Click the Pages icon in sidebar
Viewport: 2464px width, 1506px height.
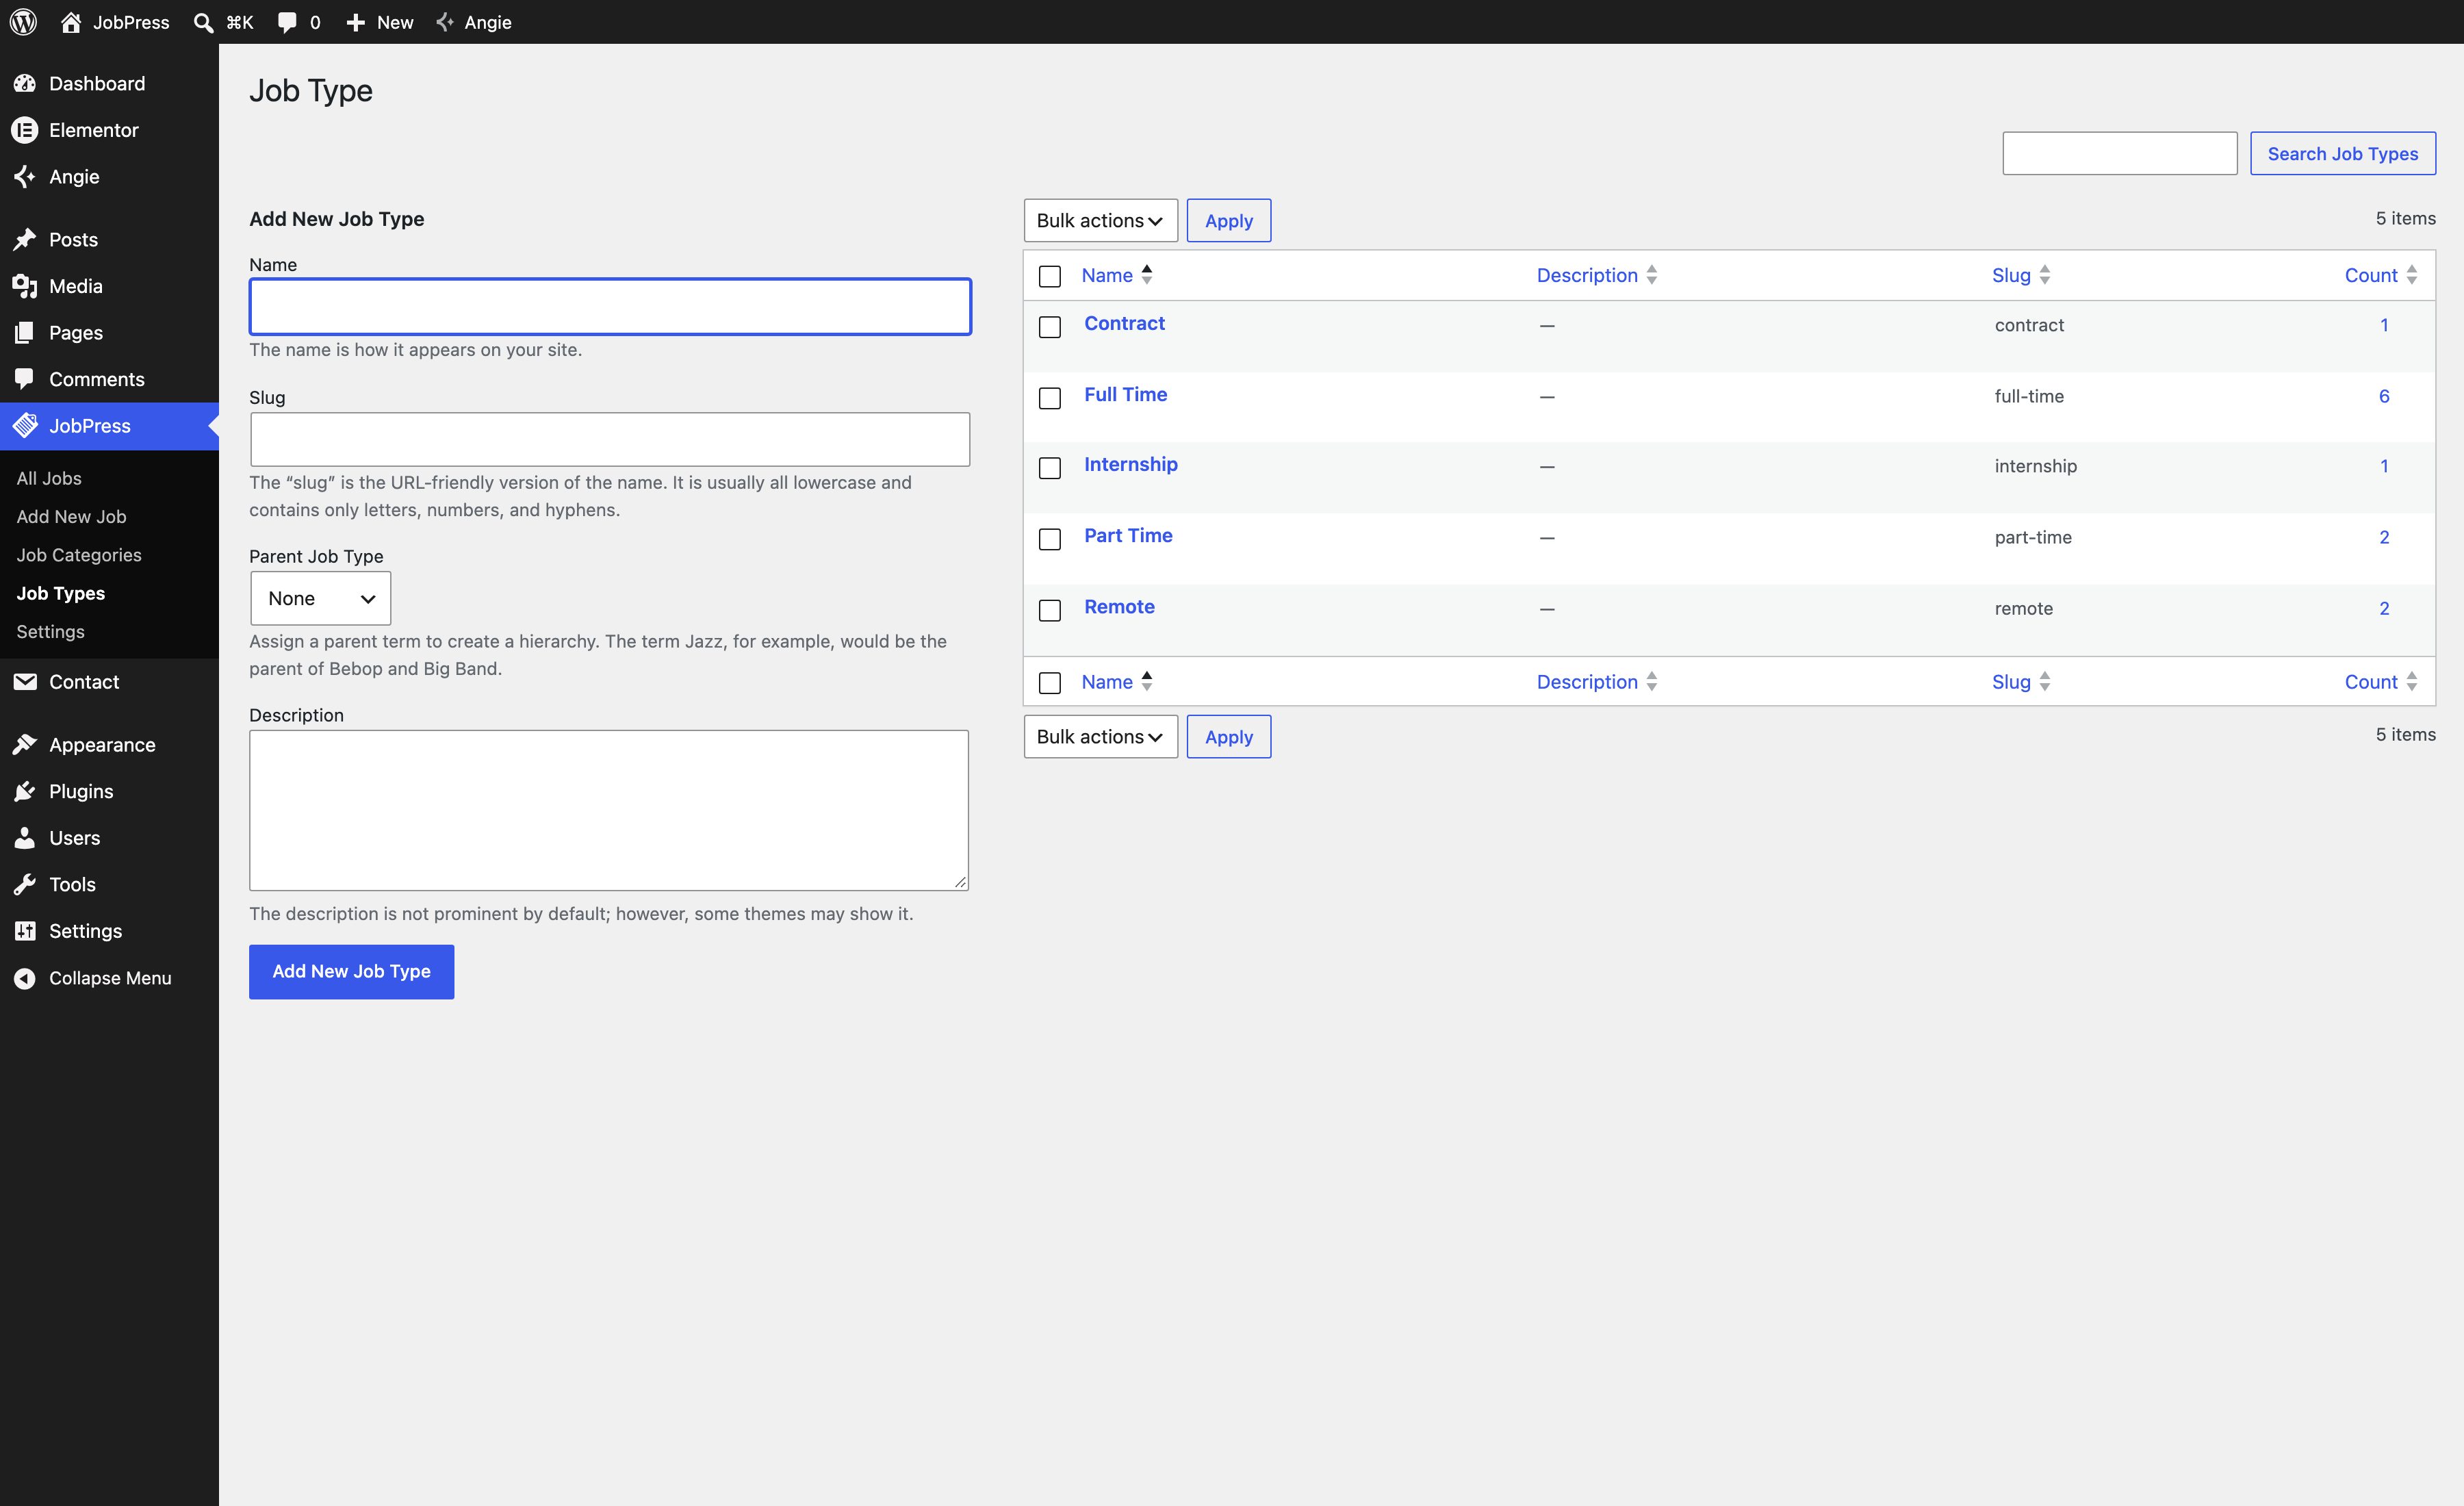point(25,333)
